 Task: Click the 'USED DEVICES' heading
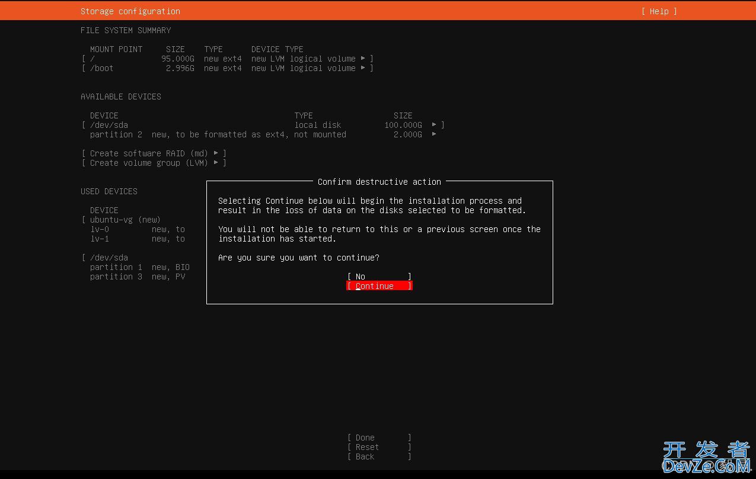click(x=109, y=191)
